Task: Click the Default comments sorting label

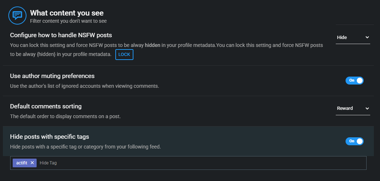Action: (x=46, y=107)
